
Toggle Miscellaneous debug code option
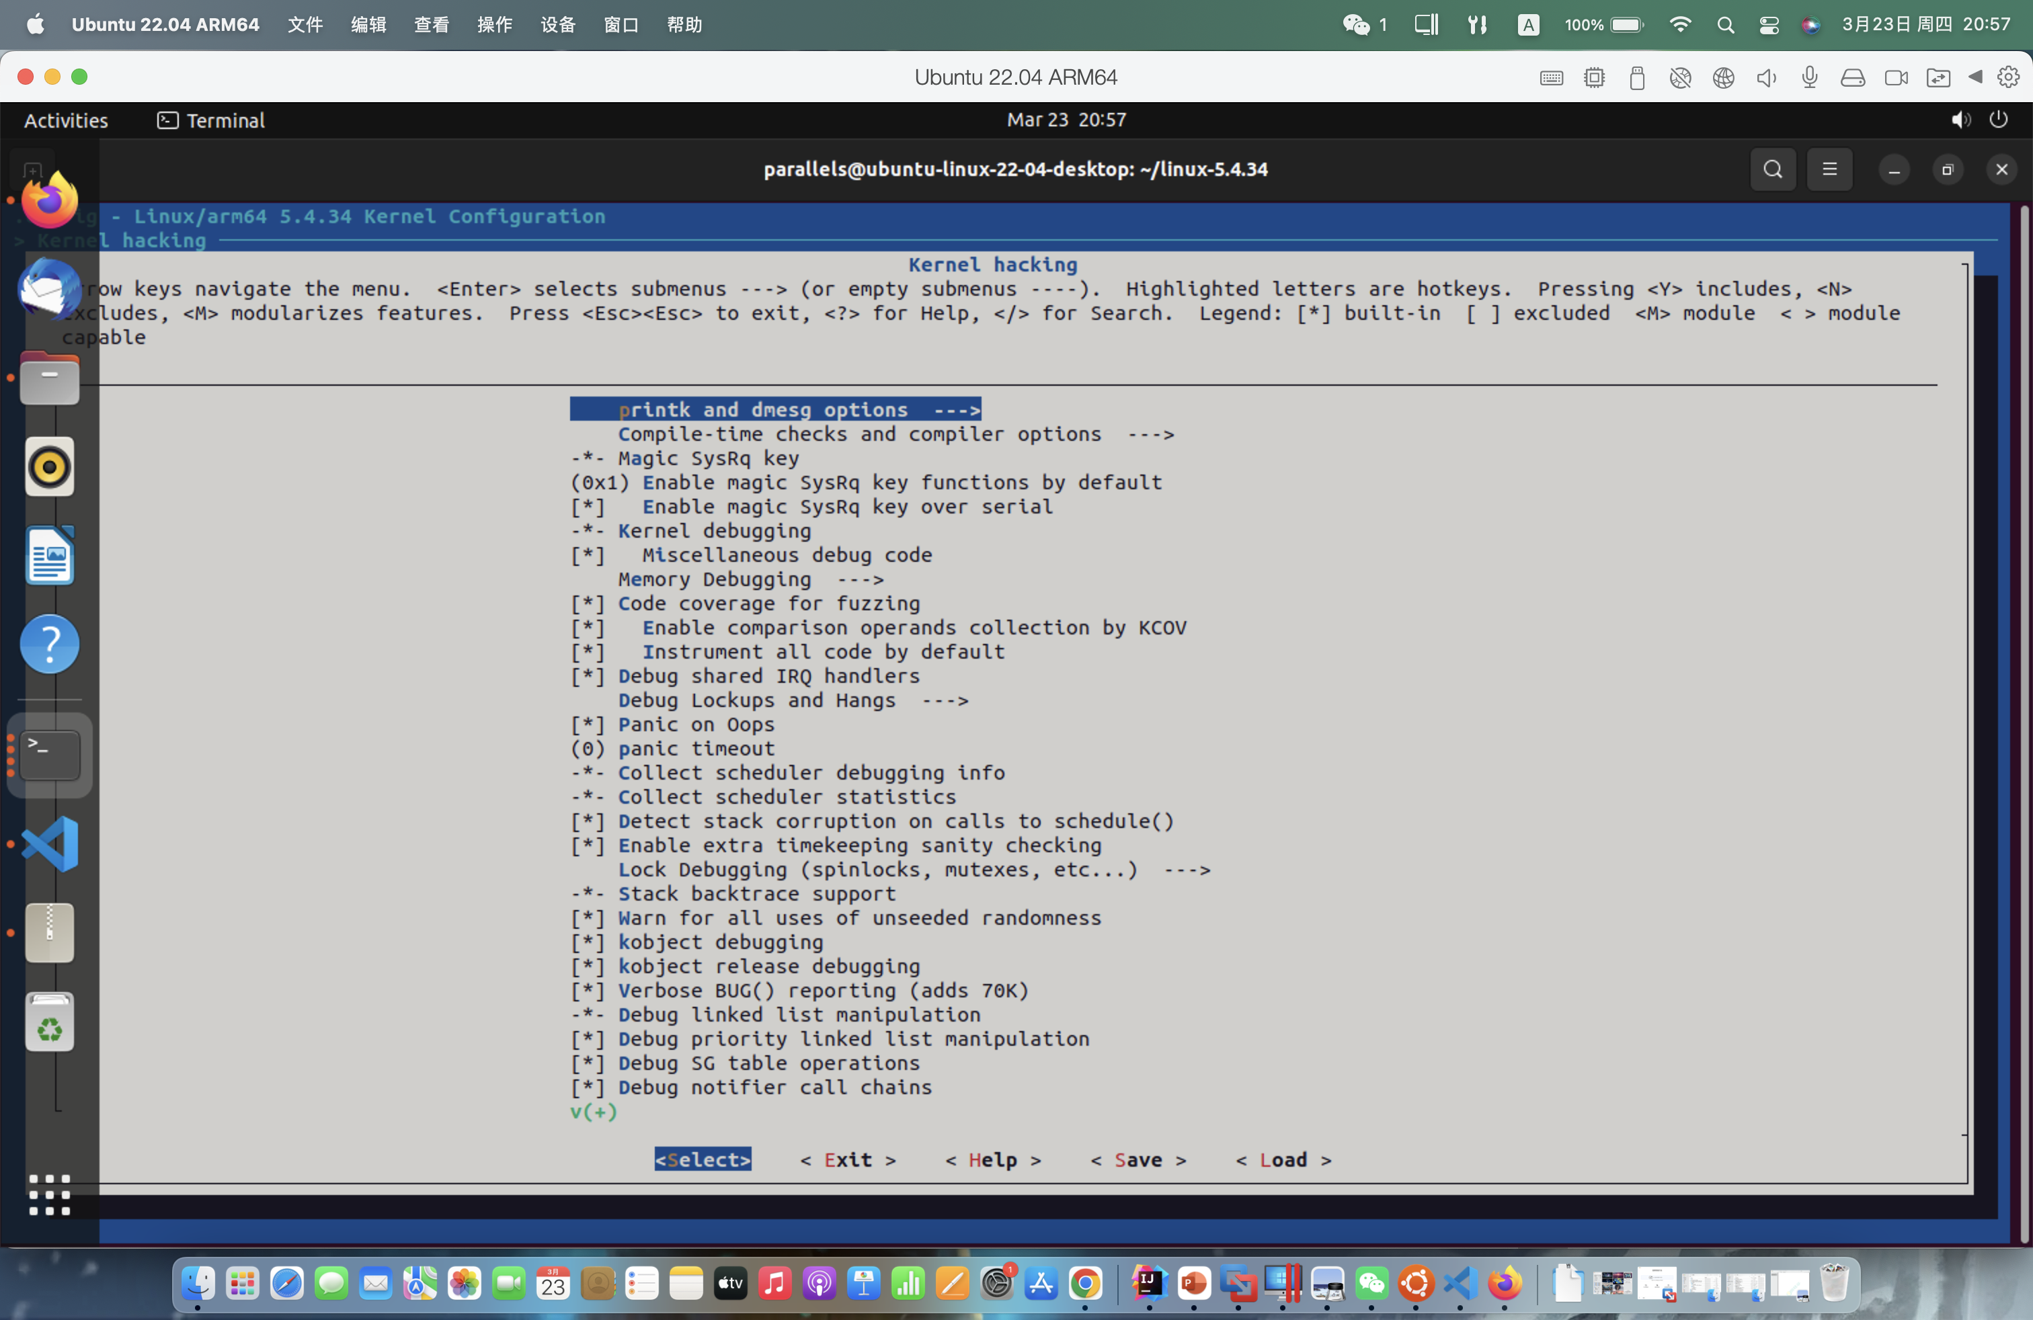(751, 556)
